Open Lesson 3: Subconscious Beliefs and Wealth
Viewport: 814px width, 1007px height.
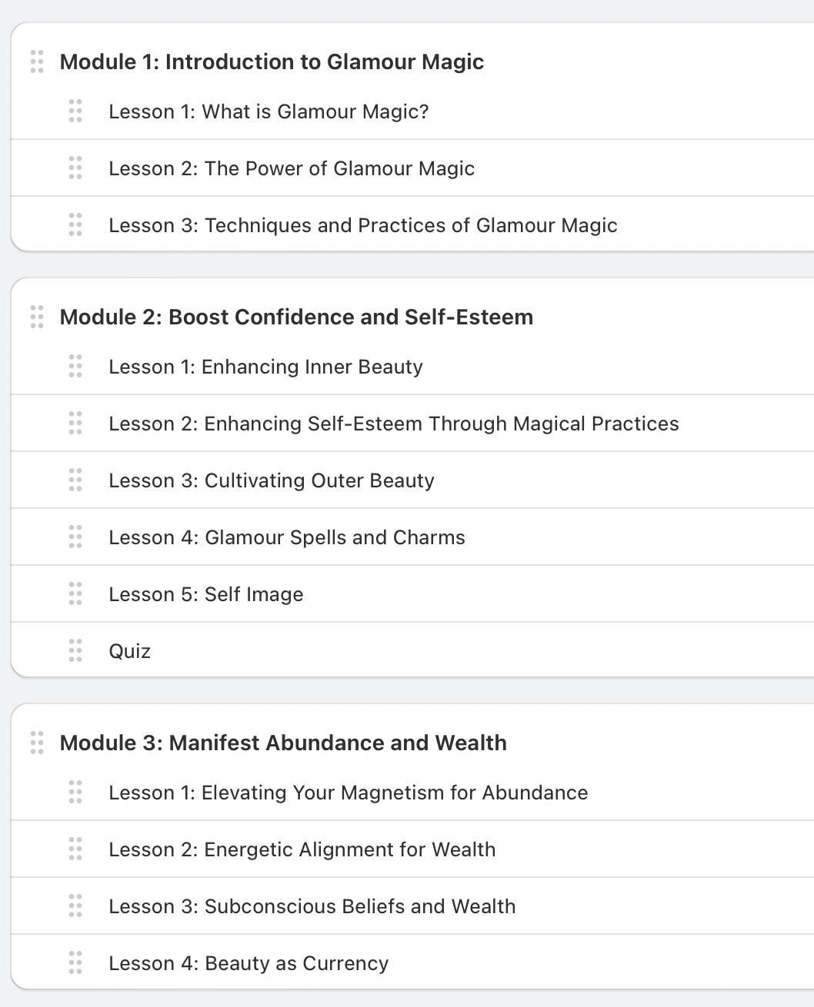click(x=312, y=906)
